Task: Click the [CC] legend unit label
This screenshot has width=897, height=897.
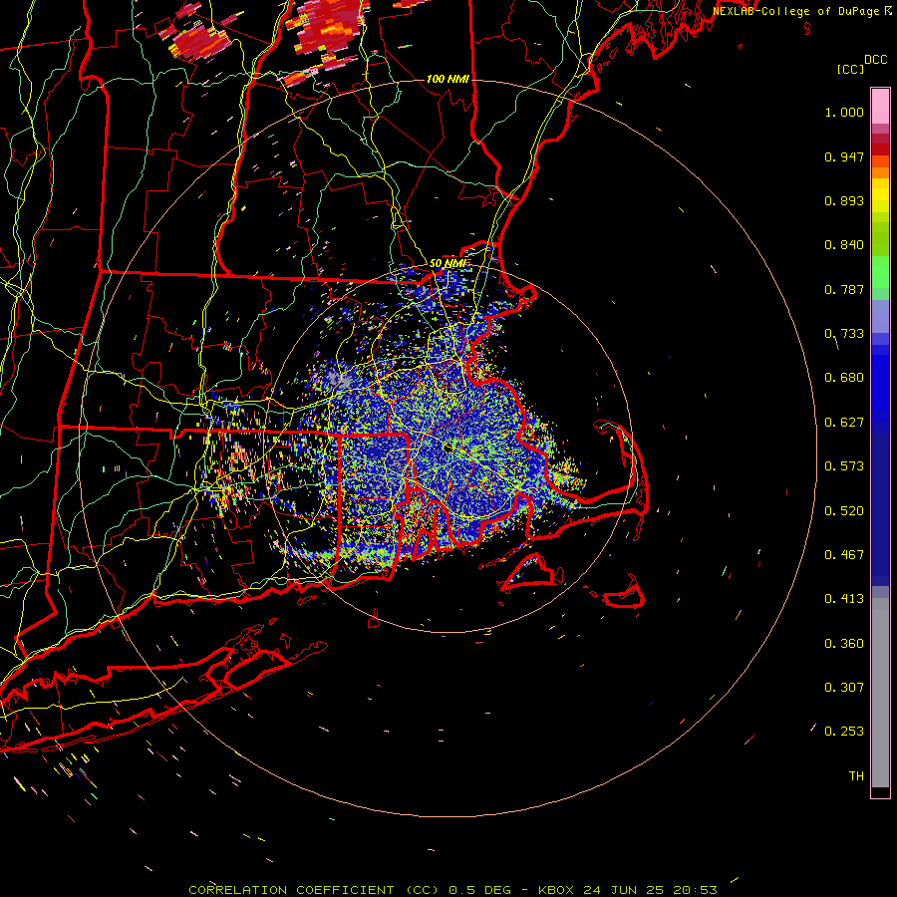Action: 850,69
